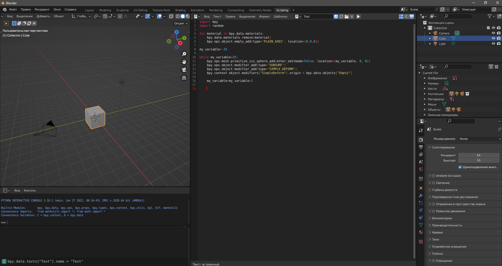Open the Physics properties tab
Screen dimensions: 502x266
421,210
